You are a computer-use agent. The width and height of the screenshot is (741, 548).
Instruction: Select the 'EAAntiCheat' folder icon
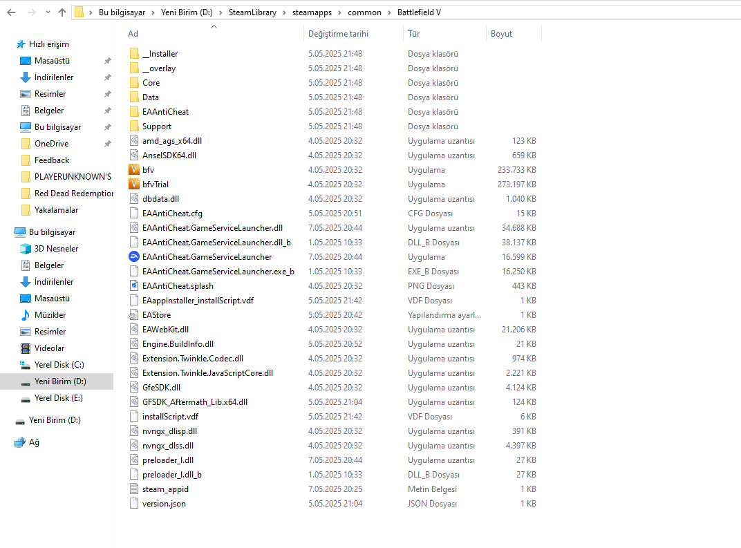tap(134, 111)
